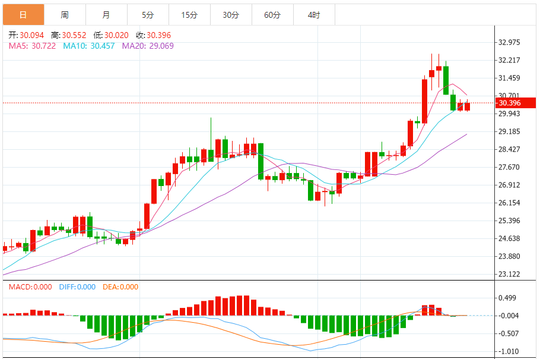Click the DEA:0.000 label
This screenshot has width=540, height=359.
coord(120,287)
